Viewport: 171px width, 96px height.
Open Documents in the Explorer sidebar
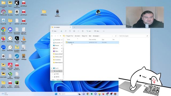pyautogui.click(x=57, y=43)
